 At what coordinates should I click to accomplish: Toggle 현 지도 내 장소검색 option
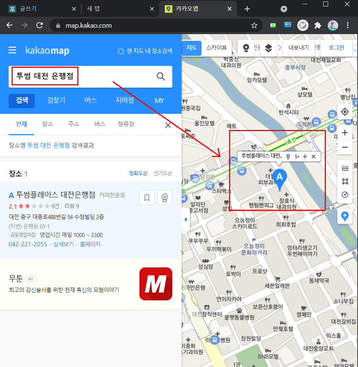click(145, 51)
